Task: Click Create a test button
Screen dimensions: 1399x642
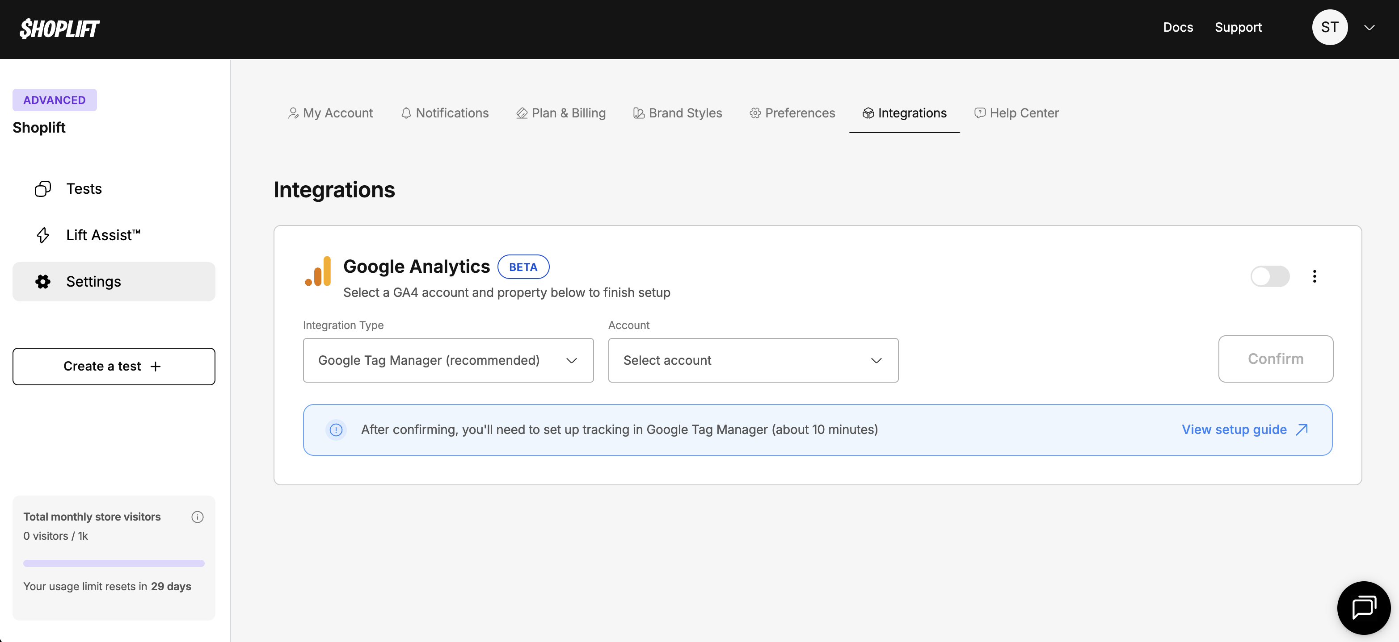Action: coord(114,366)
